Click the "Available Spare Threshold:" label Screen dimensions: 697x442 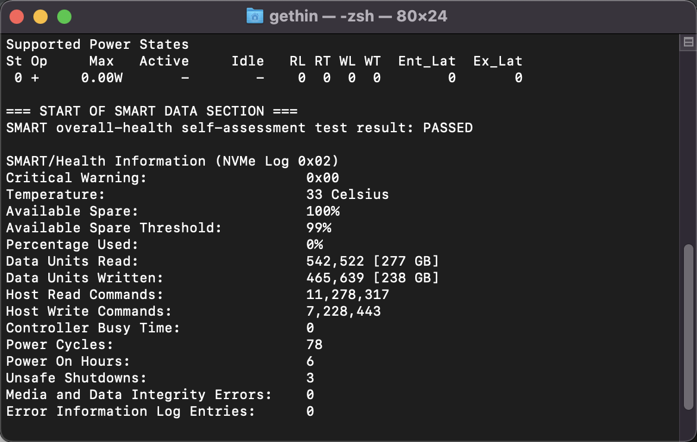114,228
